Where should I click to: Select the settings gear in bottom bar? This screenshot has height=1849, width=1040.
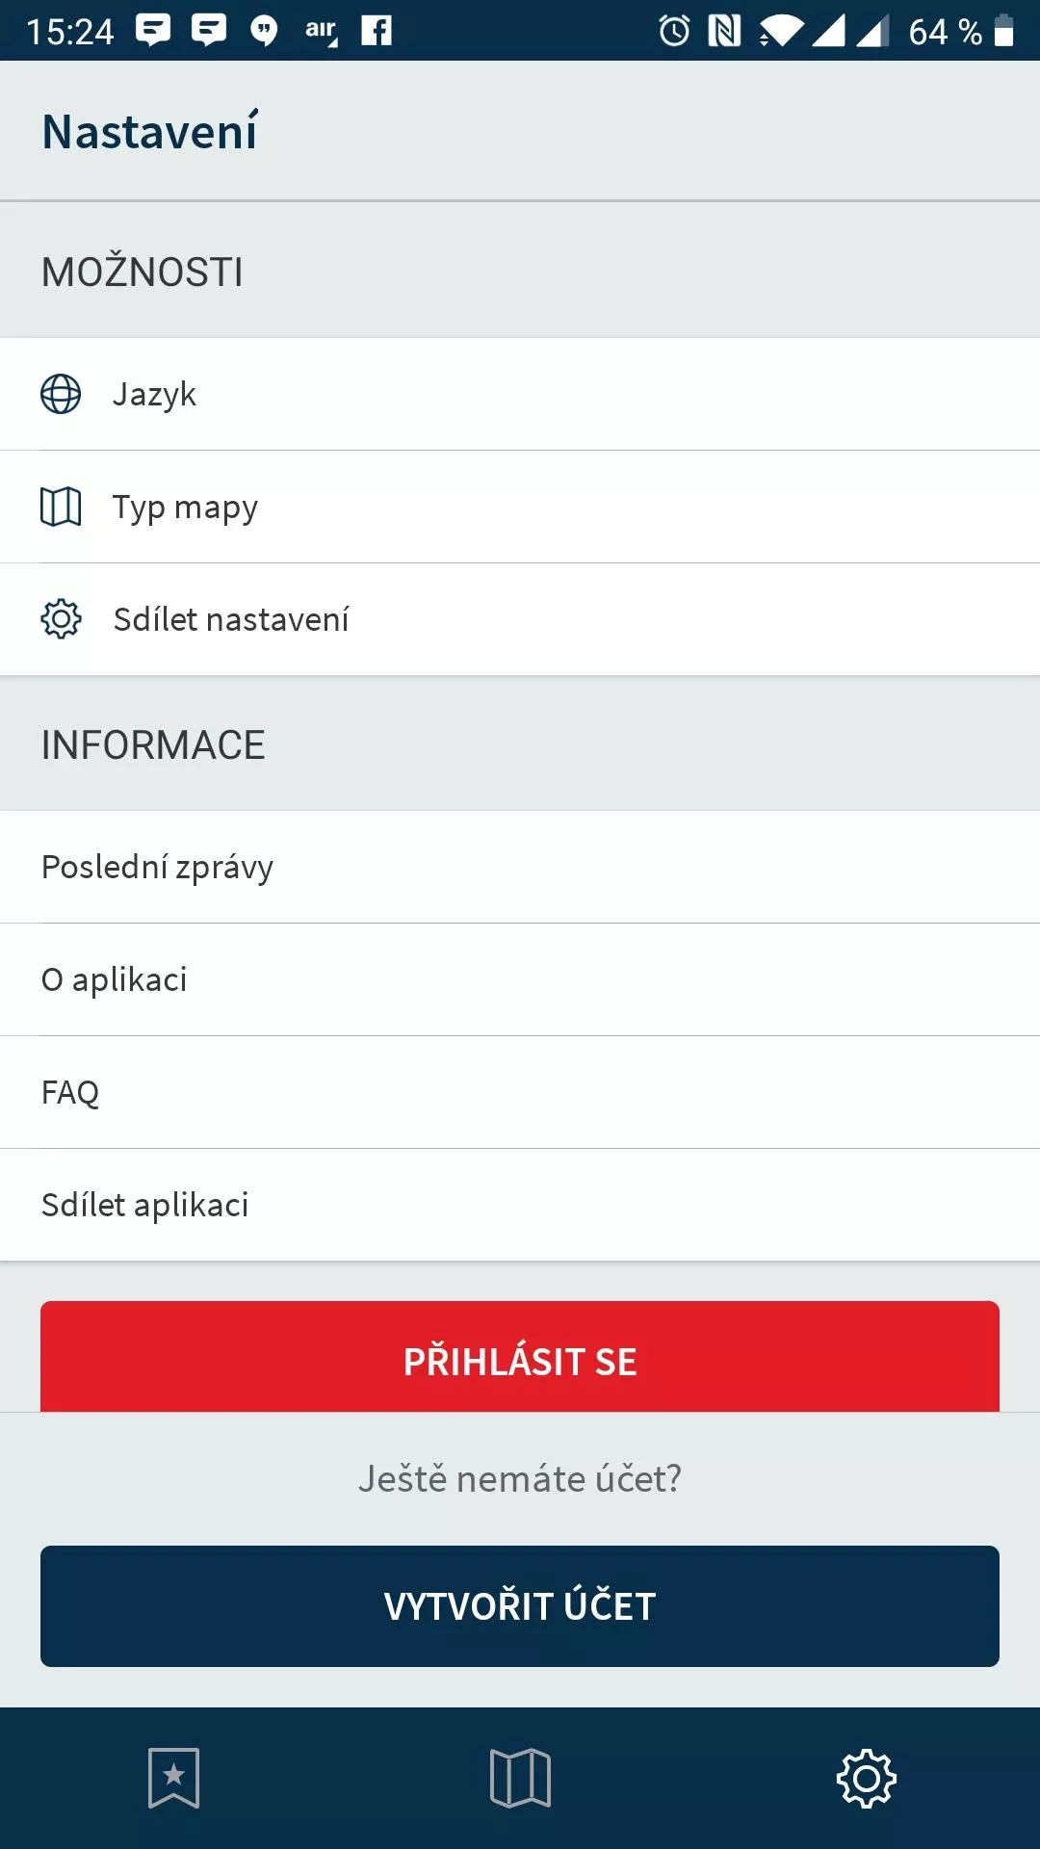867,1778
